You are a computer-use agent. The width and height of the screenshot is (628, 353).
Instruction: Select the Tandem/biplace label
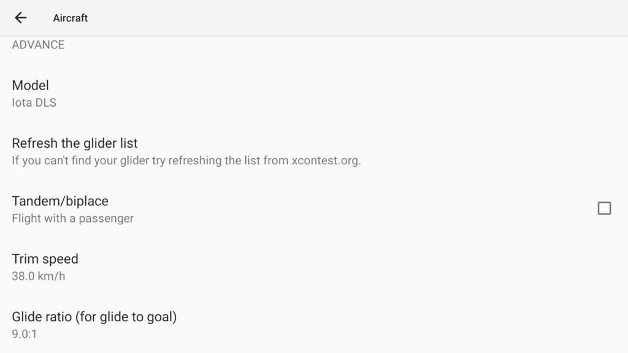click(x=60, y=201)
